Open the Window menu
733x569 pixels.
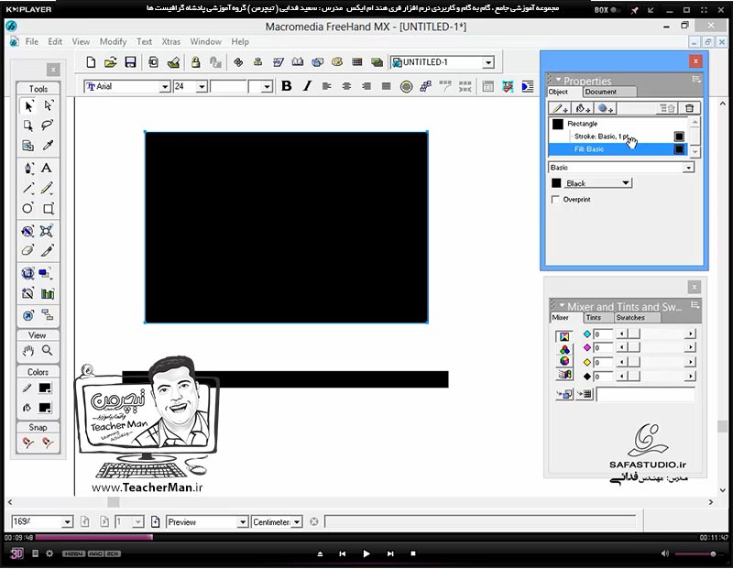coord(205,41)
